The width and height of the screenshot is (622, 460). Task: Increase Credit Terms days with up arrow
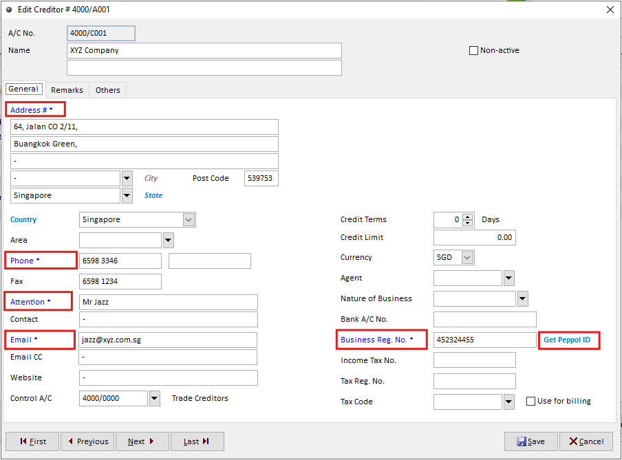pos(468,217)
